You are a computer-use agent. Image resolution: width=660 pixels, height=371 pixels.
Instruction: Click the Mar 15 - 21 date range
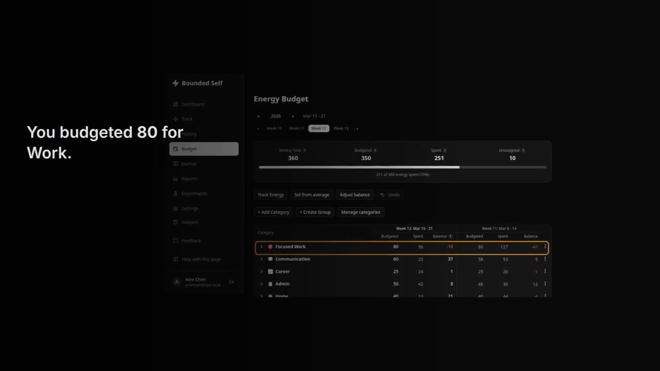tap(314, 116)
